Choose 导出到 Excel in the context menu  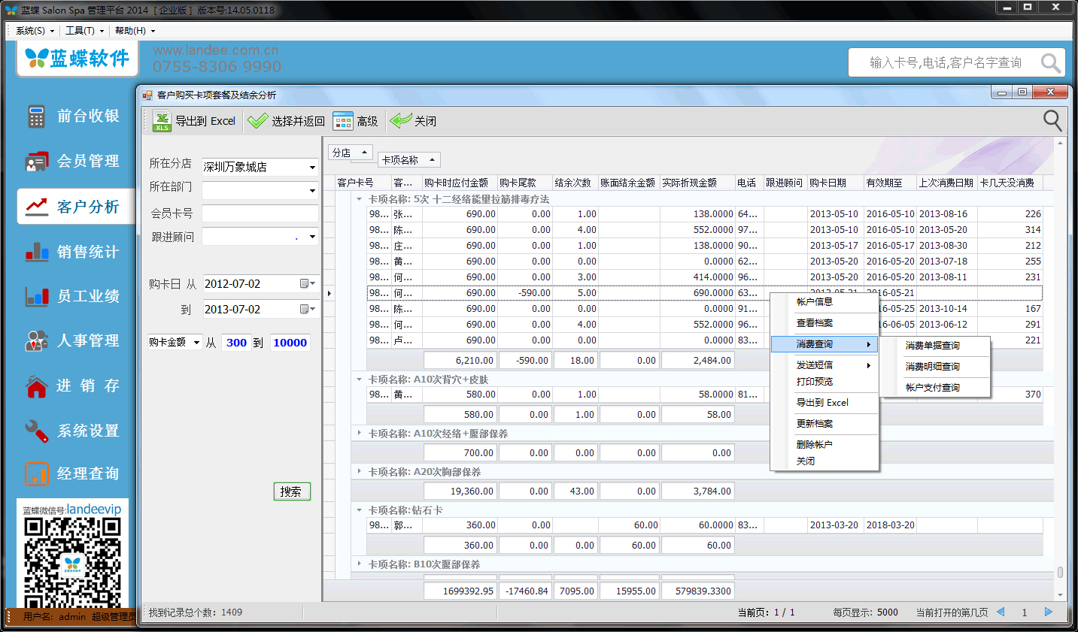click(825, 403)
